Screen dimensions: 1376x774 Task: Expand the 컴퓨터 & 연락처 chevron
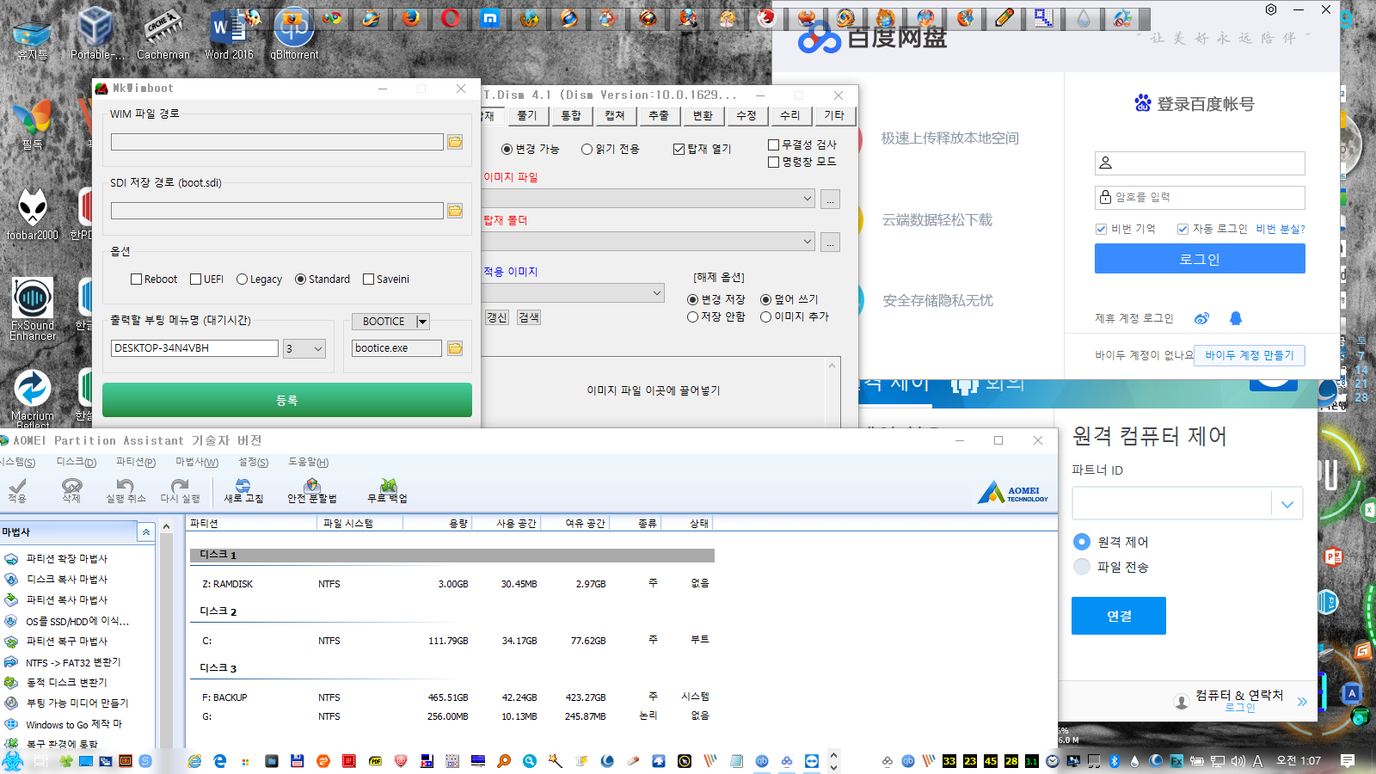(1302, 702)
